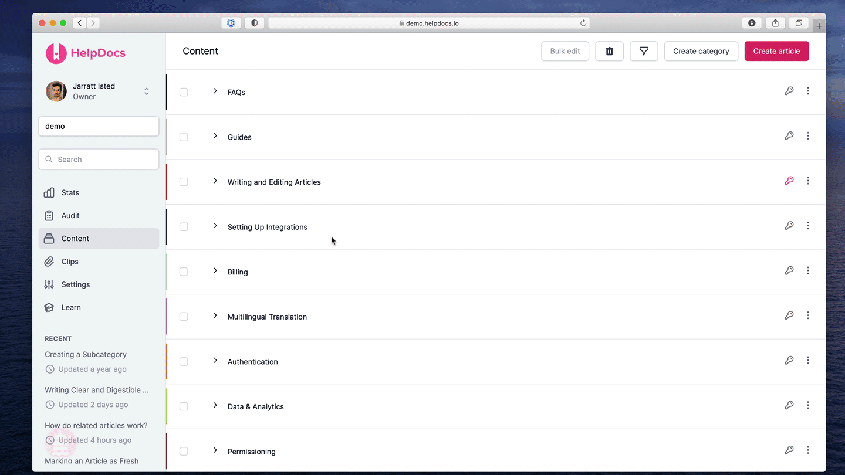Screen dimensions: 845x475
Task: Tick the Permissioning checkbox
Action: pos(184,452)
